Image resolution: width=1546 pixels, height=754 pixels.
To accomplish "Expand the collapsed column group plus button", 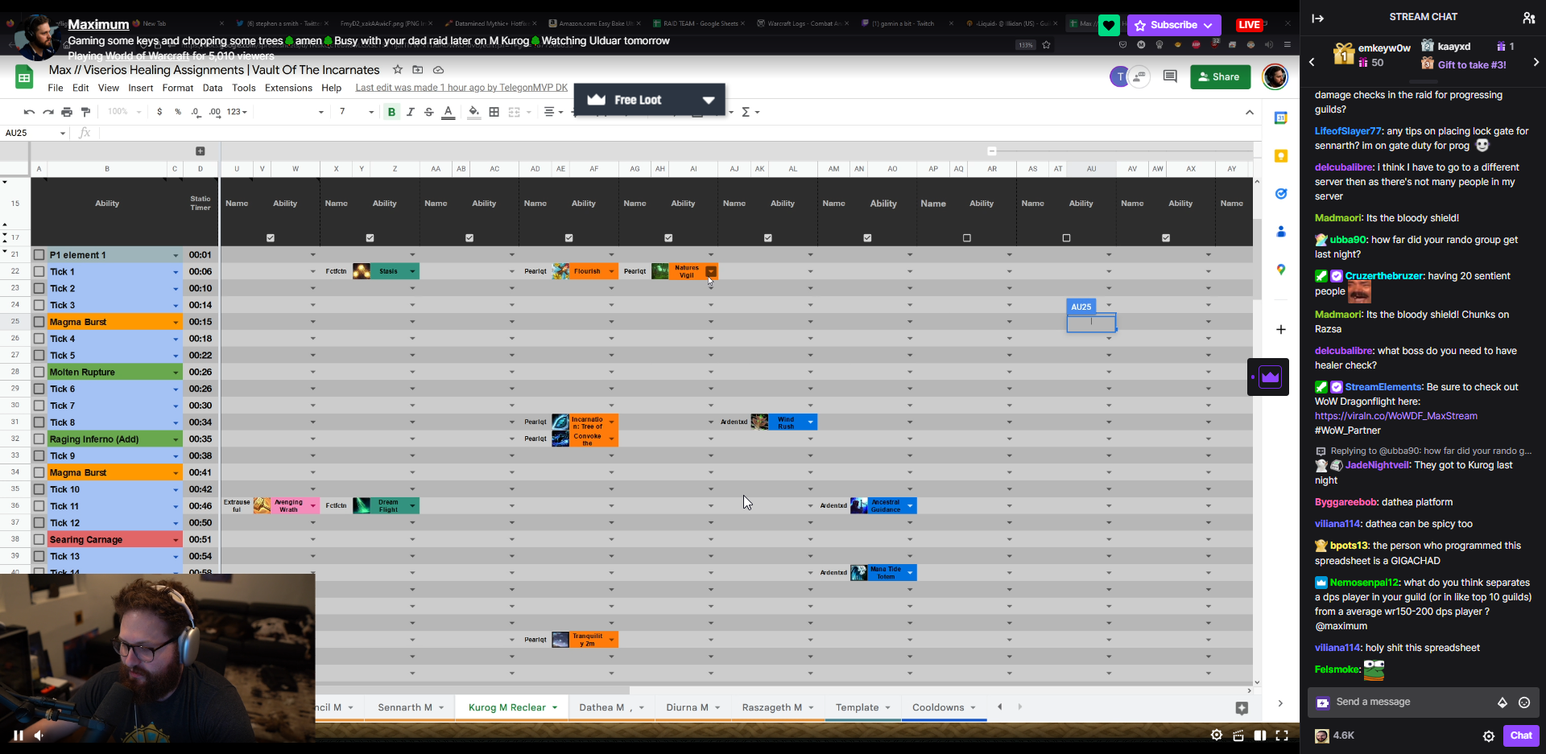I will click(200, 151).
